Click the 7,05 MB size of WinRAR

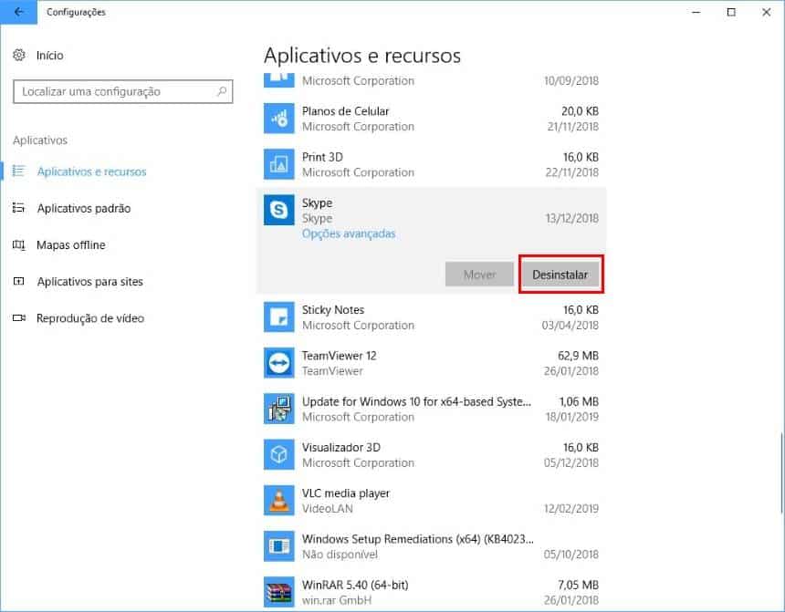click(x=578, y=585)
